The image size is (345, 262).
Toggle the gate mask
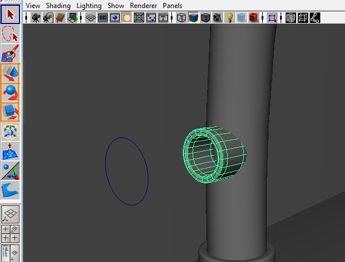click(126, 18)
